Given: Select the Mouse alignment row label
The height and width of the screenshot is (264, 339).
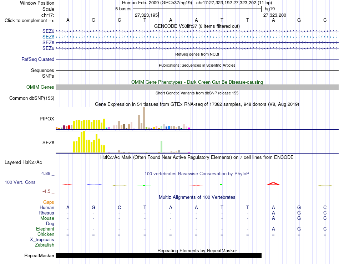Looking at the screenshot, I should pos(47,218).
